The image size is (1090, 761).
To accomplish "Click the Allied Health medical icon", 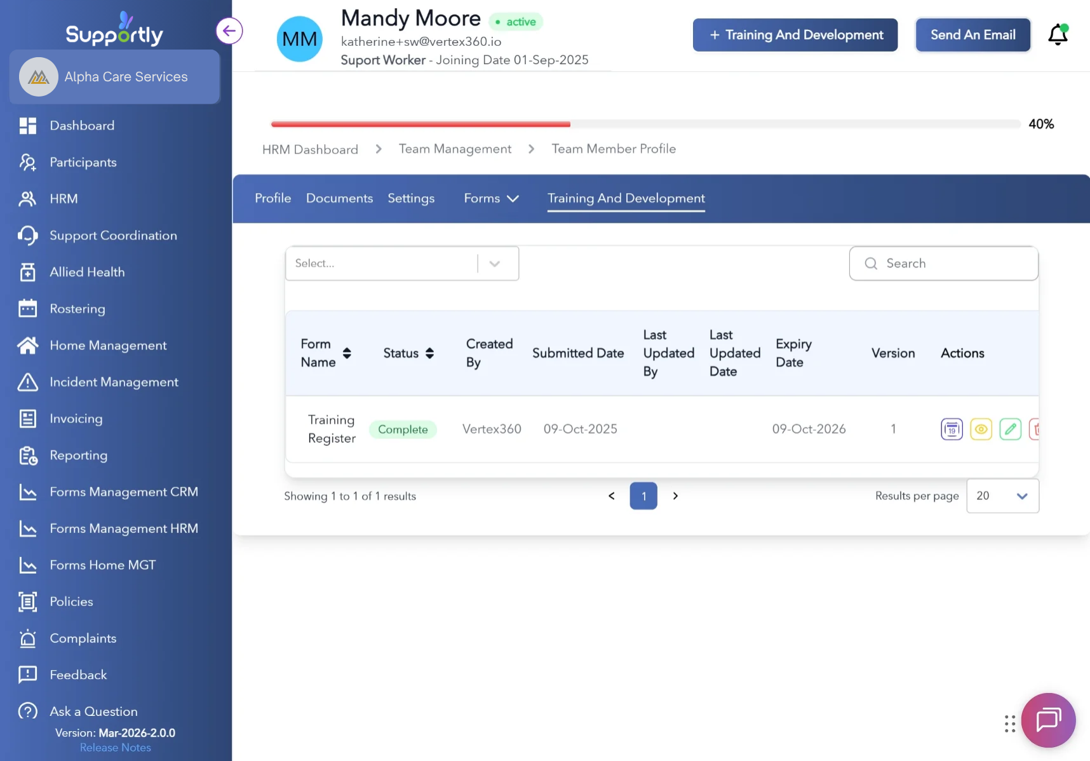I will pos(28,272).
